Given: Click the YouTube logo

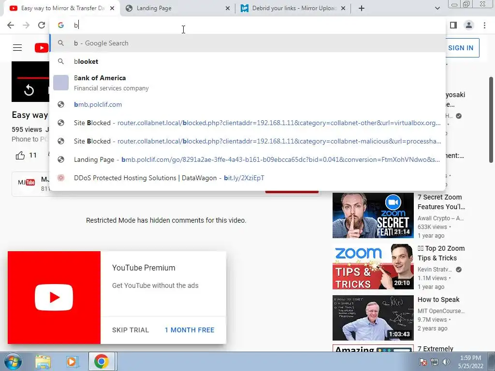Looking at the screenshot, I should click(42, 48).
